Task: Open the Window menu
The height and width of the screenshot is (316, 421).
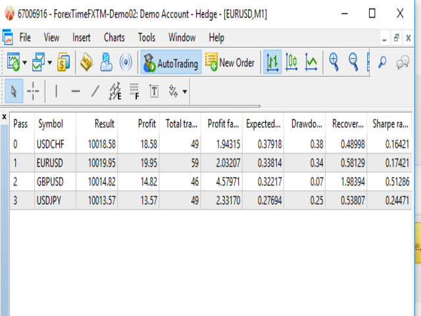Action: (182, 38)
